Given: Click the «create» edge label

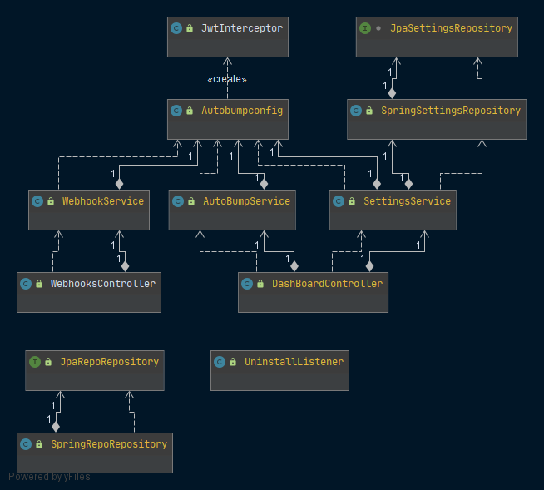Looking at the screenshot, I should 227,79.
